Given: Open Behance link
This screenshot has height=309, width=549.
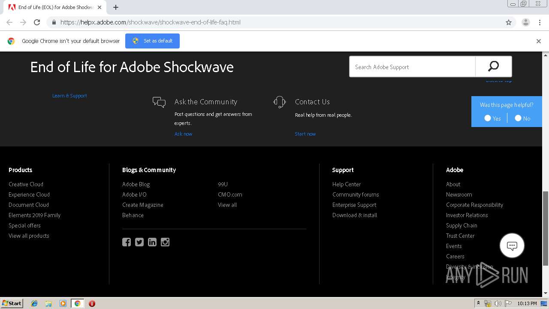Looking at the screenshot, I should tap(133, 215).
